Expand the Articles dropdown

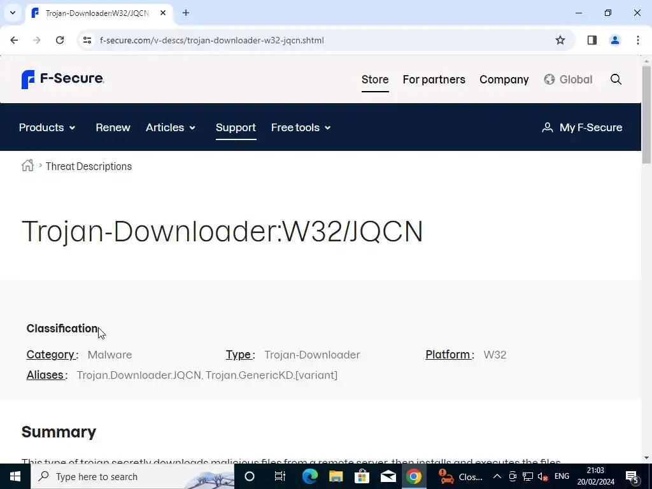point(171,127)
